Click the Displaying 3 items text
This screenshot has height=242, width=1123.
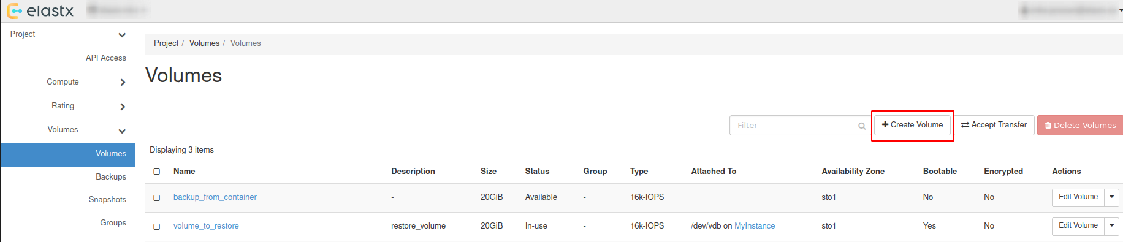point(181,150)
